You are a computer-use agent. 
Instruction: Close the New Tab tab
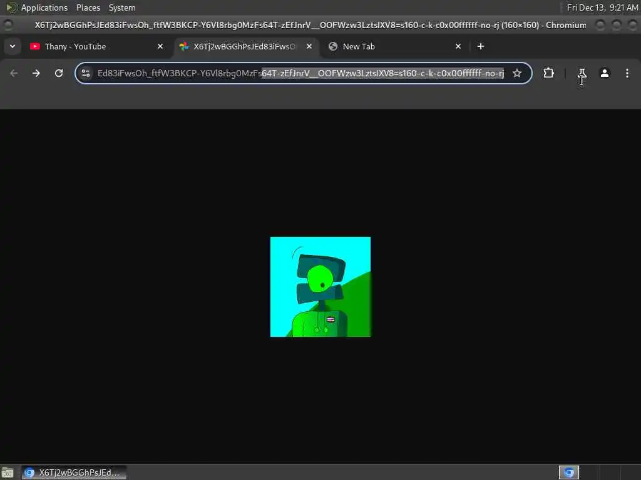click(458, 46)
